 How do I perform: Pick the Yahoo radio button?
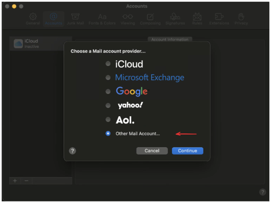coord(108,105)
